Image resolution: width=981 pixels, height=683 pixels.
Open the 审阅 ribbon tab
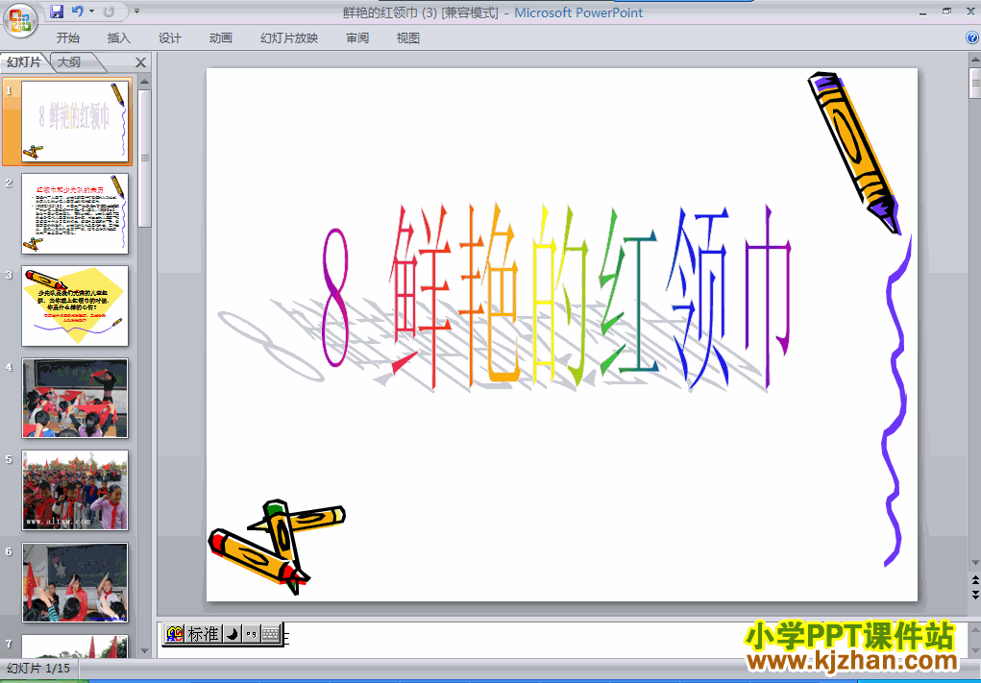tap(357, 38)
